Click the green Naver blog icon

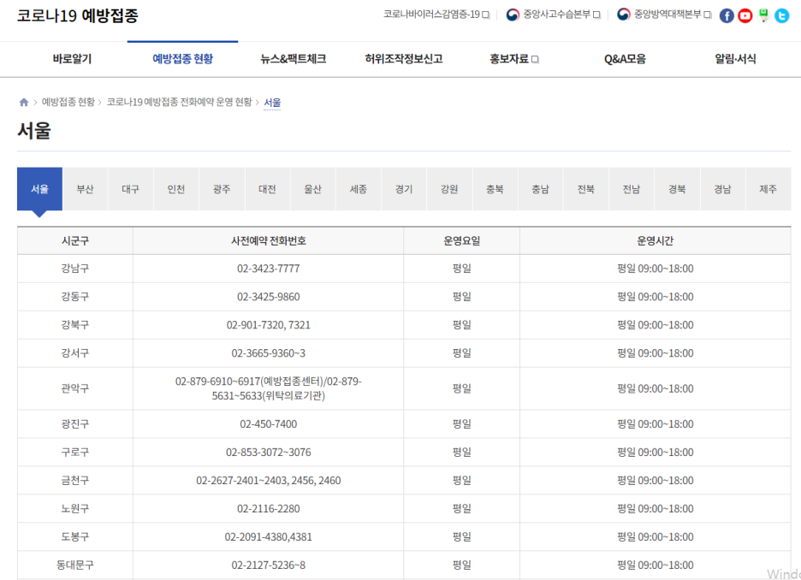coord(765,15)
